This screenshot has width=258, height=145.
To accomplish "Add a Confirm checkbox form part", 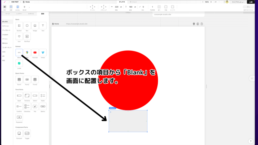I will pyautogui.click(x=19, y=106).
